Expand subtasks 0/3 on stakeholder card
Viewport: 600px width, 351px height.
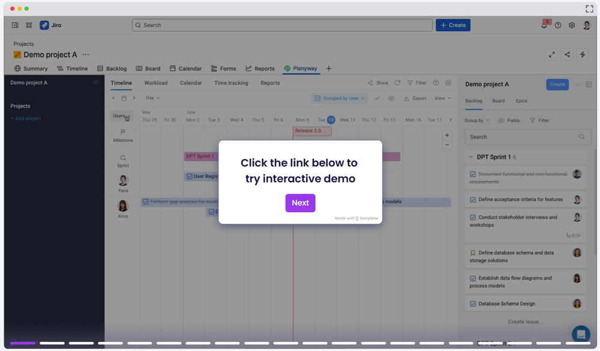tap(574, 236)
